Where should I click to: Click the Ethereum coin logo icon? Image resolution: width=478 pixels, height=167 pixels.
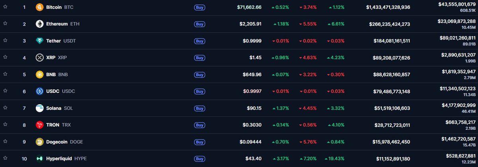39,24
